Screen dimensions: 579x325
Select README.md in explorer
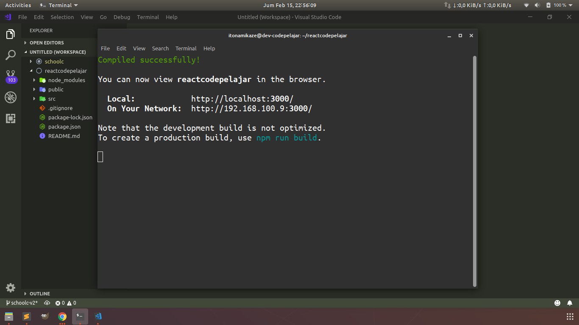pos(64,136)
